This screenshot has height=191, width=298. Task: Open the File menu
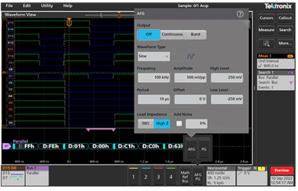tap(9, 6)
